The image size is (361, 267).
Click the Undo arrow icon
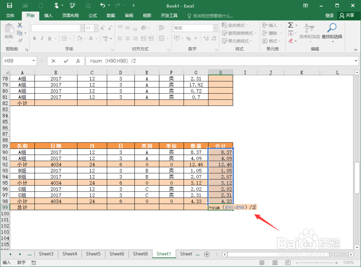(x=103, y=5)
